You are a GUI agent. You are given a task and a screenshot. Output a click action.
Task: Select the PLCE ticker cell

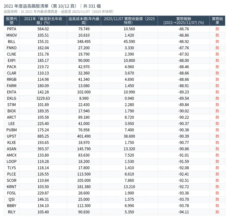point(11,174)
